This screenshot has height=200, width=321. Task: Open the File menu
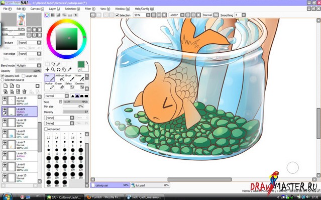pyautogui.click(x=8, y=9)
